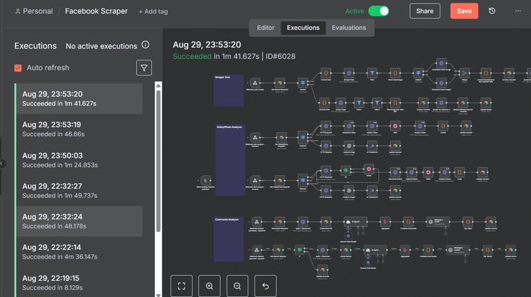Toggle the Active workflow switch
The width and height of the screenshot is (531, 297).
point(379,11)
